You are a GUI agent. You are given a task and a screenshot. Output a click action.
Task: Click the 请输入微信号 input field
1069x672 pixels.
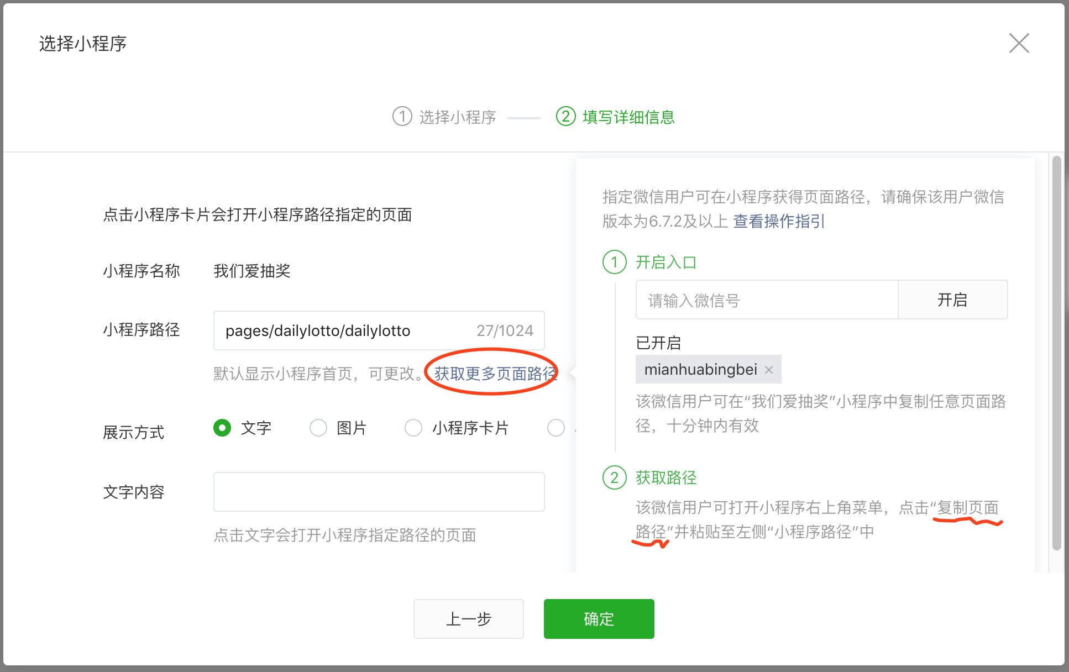[x=766, y=300]
